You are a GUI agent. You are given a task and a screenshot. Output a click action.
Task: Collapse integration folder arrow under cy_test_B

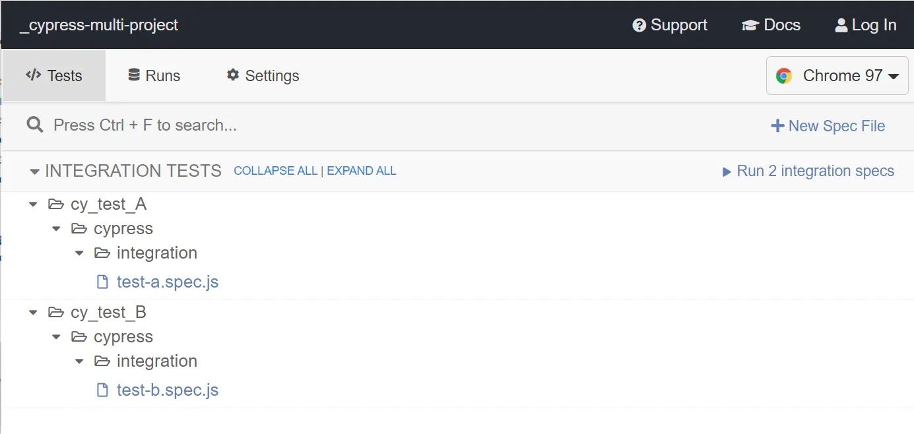(x=79, y=361)
